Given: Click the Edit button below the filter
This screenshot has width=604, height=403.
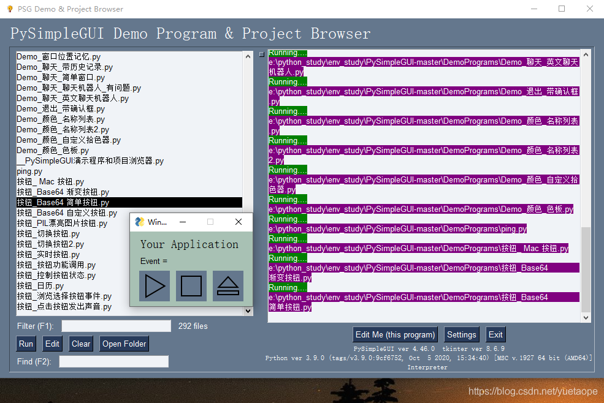Looking at the screenshot, I should 52,344.
